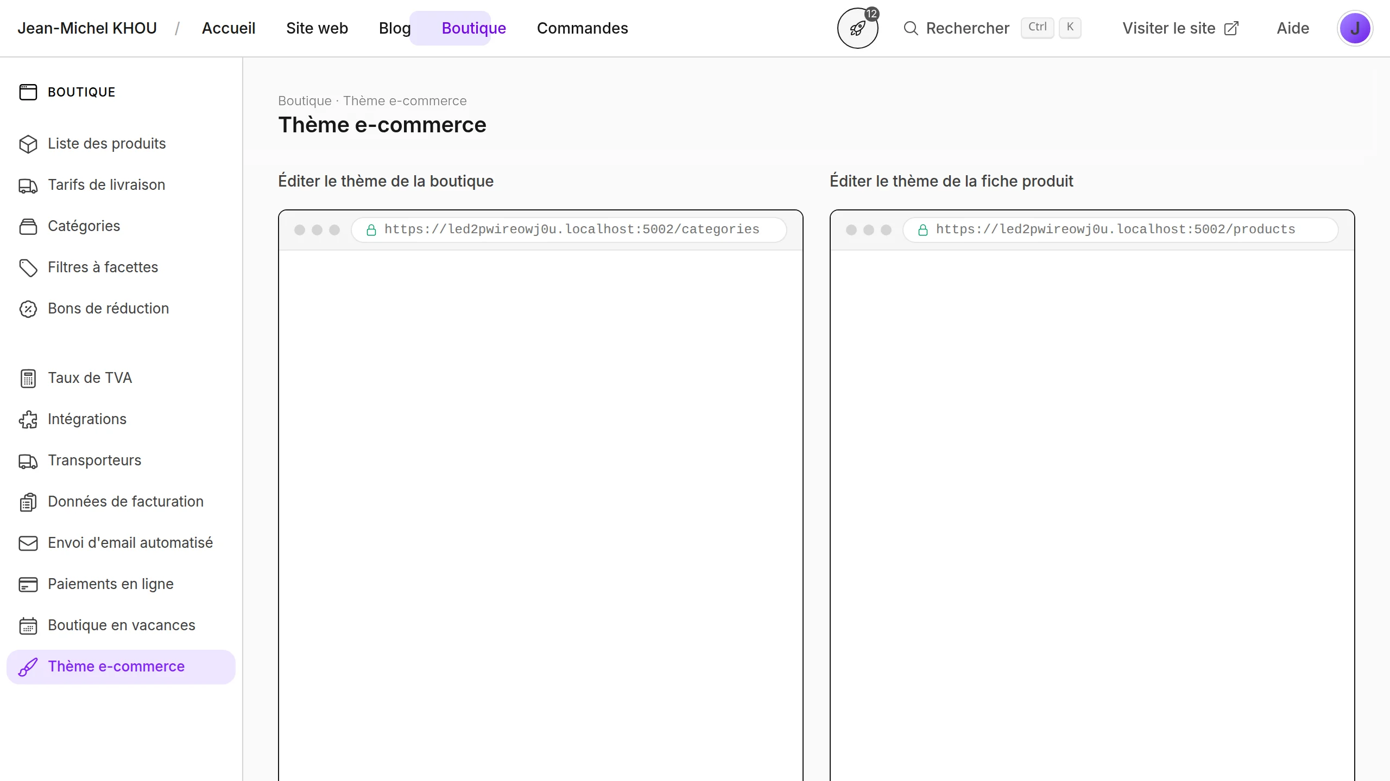The height and width of the screenshot is (781, 1390).
Task: Open Boutique en vacances settings
Action: (121, 625)
